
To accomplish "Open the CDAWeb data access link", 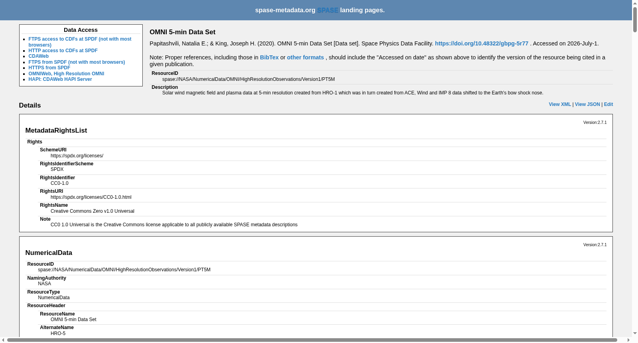I will [39, 56].
